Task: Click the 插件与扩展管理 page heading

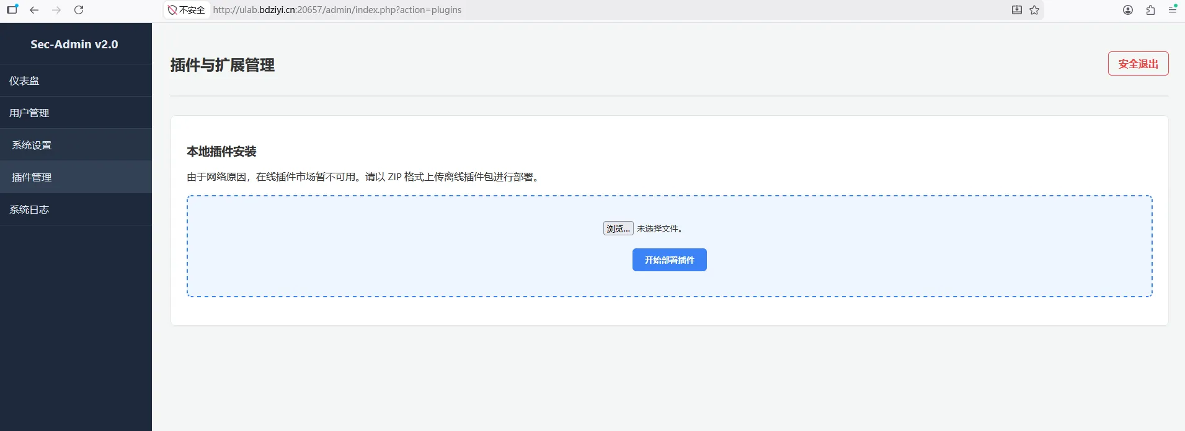Action: coord(223,65)
